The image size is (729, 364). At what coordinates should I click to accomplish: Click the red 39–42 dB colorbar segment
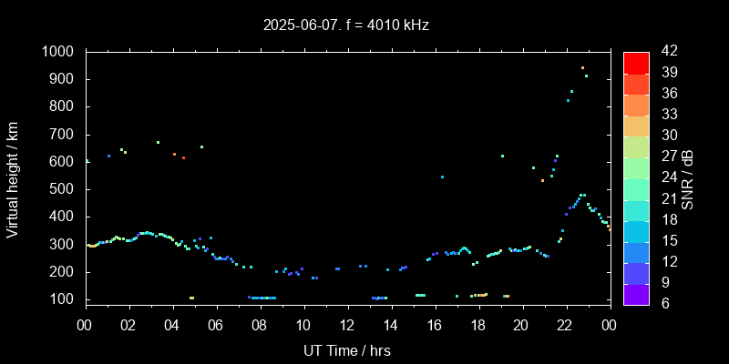[x=636, y=62]
